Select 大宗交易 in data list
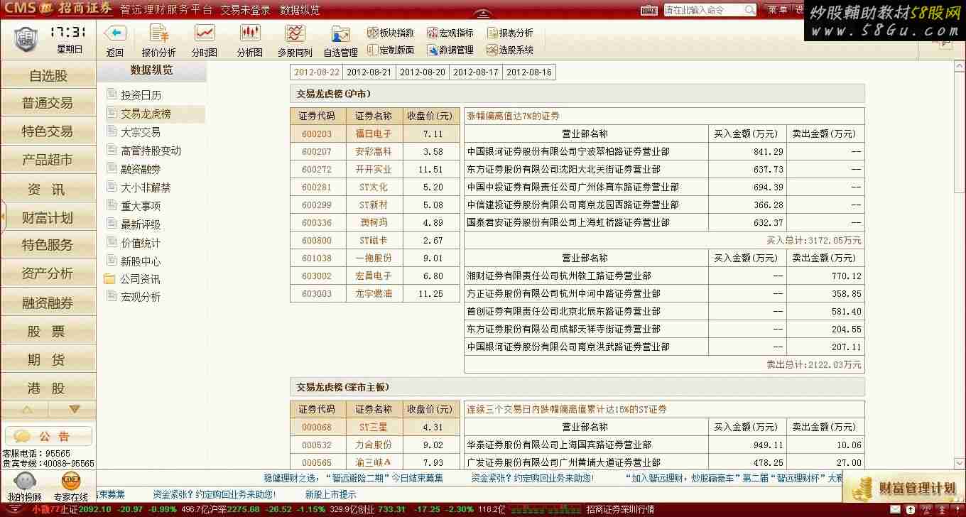Image resolution: width=966 pixels, height=517 pixels. click(x=141, y=132)
